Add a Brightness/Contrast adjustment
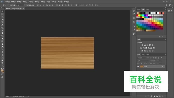The height and width of the screenshot is (98, 174). [142, 45]
